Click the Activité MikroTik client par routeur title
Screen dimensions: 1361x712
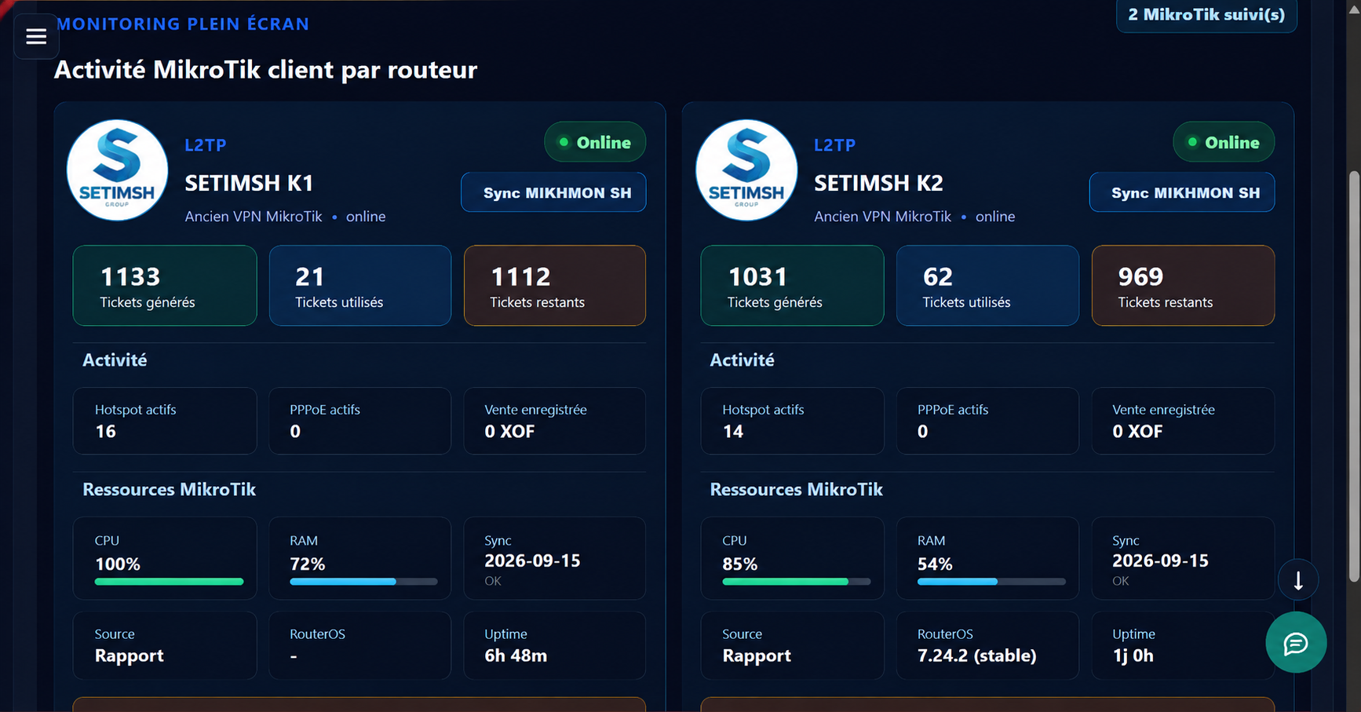265,70
